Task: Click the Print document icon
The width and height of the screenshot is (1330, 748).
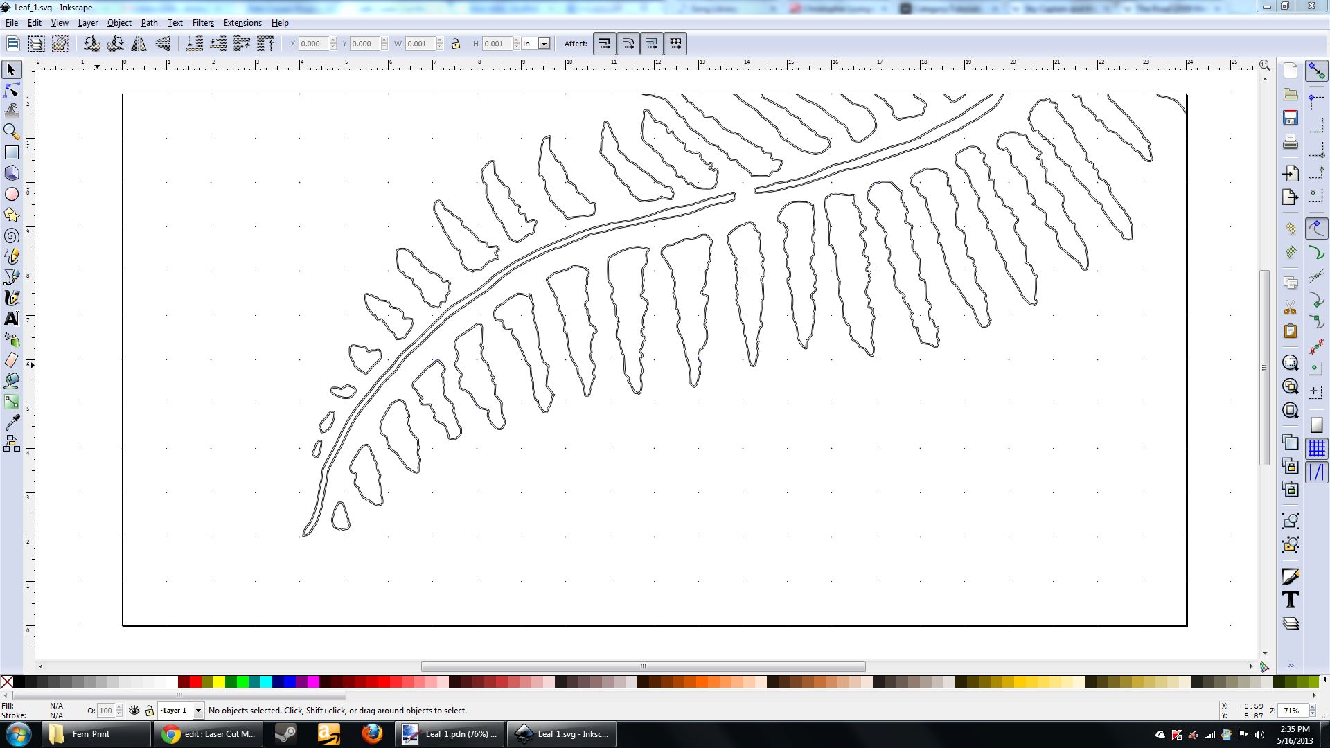Action: [x=1290, y=141]
